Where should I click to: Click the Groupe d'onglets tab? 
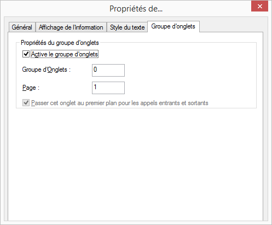point(173,26)
